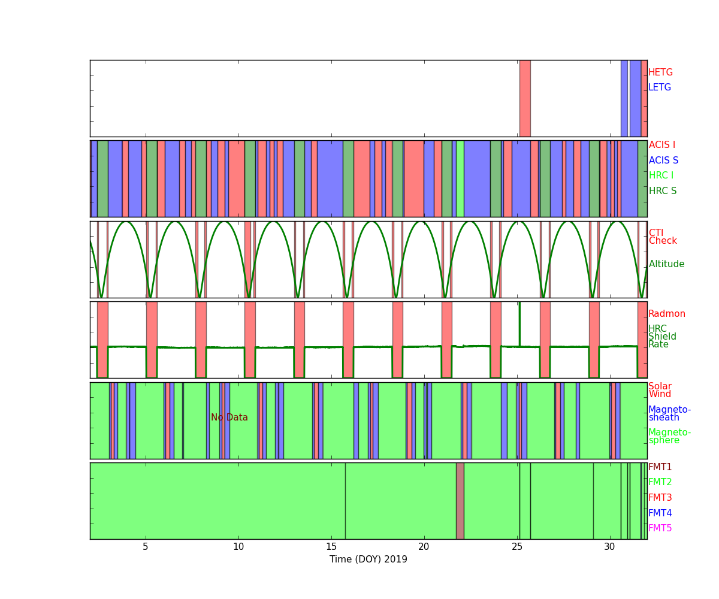Select the FMT5 legend label
This screenshot has width=719, height=599.
pos(660,528)
